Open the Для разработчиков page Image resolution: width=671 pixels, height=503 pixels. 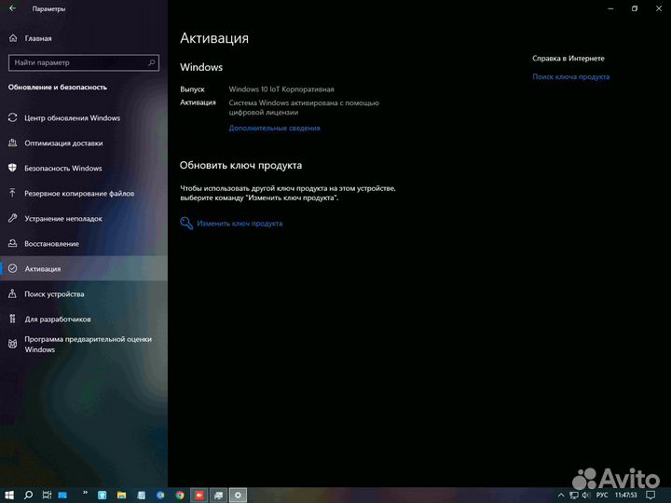58,319
